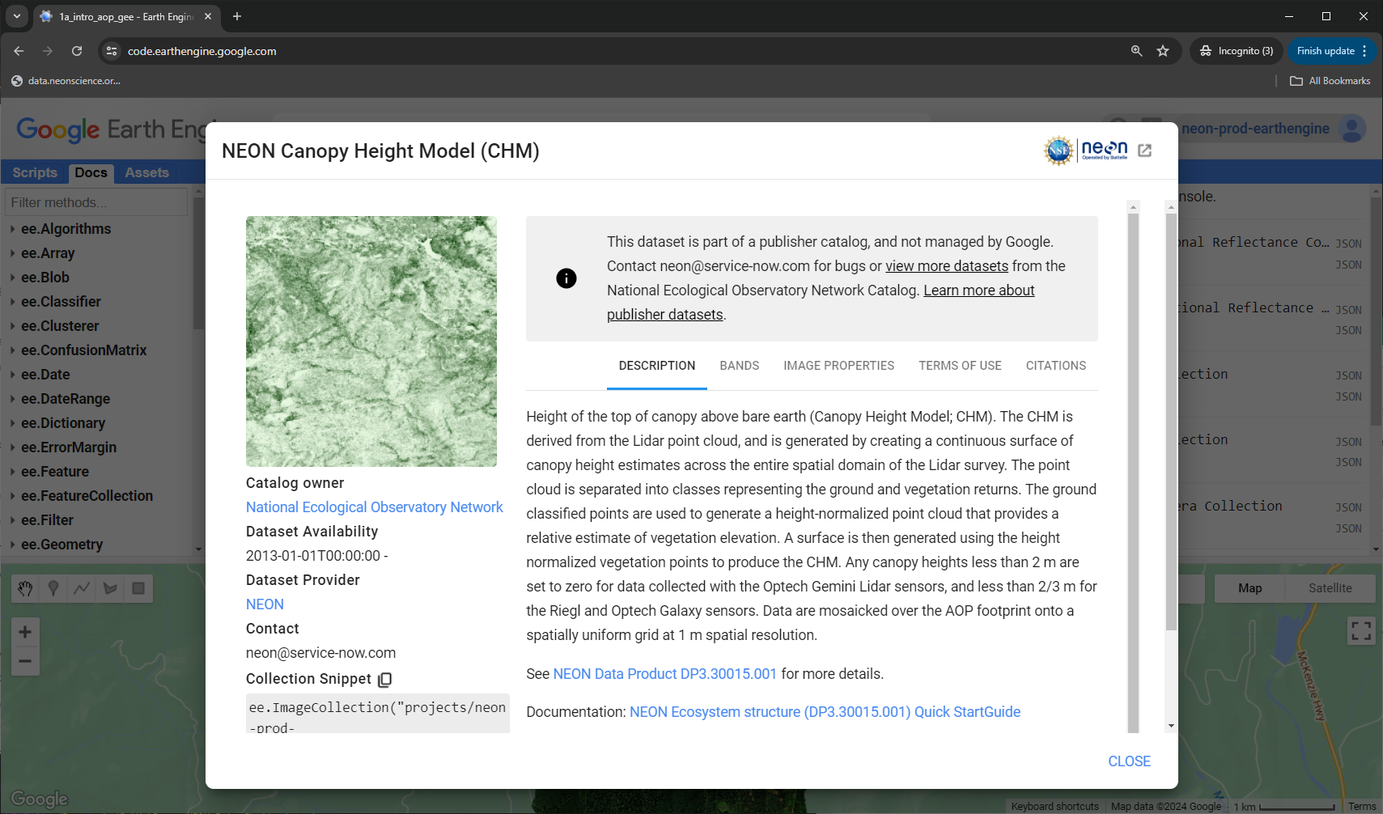The width and height of the screenshot is (1383, 814).
Task: Switch to the Scripts tab
Action: 35,172
